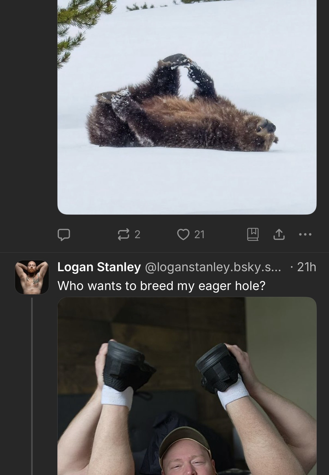The image size is (329, 475).
Task: Open Logan Stanley's profile avatar
Action: click(x=32, y=277)
